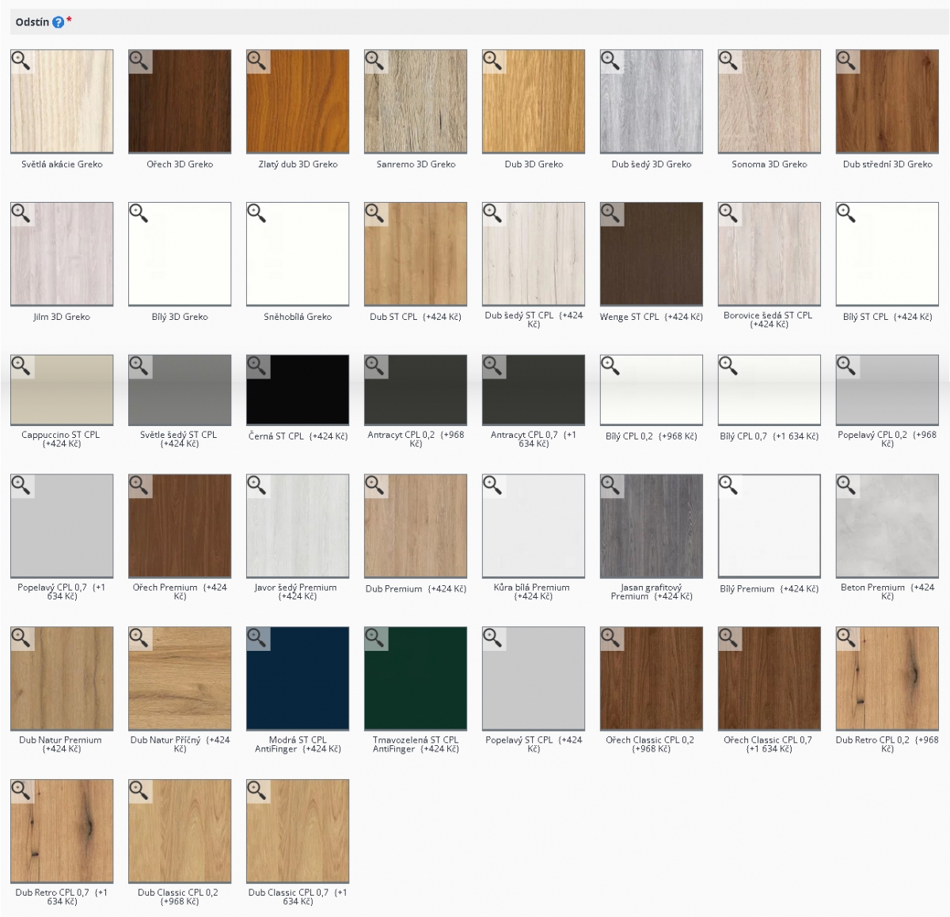Select the Sněhobílá Greko swatch
The width and height of the screenshot is (950, 917).
tap(298, 253)
